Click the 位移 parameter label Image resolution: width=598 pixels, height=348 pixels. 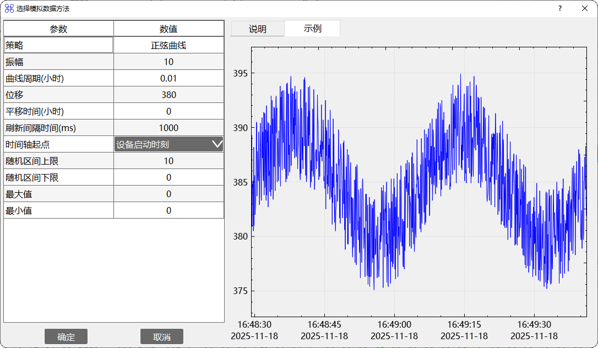[14, 95]
